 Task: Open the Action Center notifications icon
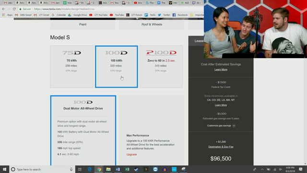(301, 169)
